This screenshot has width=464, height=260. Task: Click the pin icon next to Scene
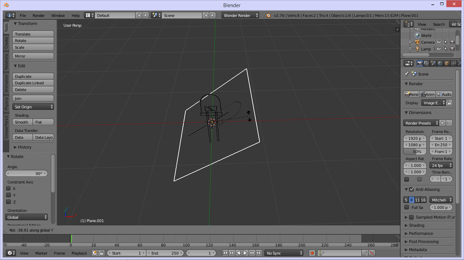pos(406,74)
